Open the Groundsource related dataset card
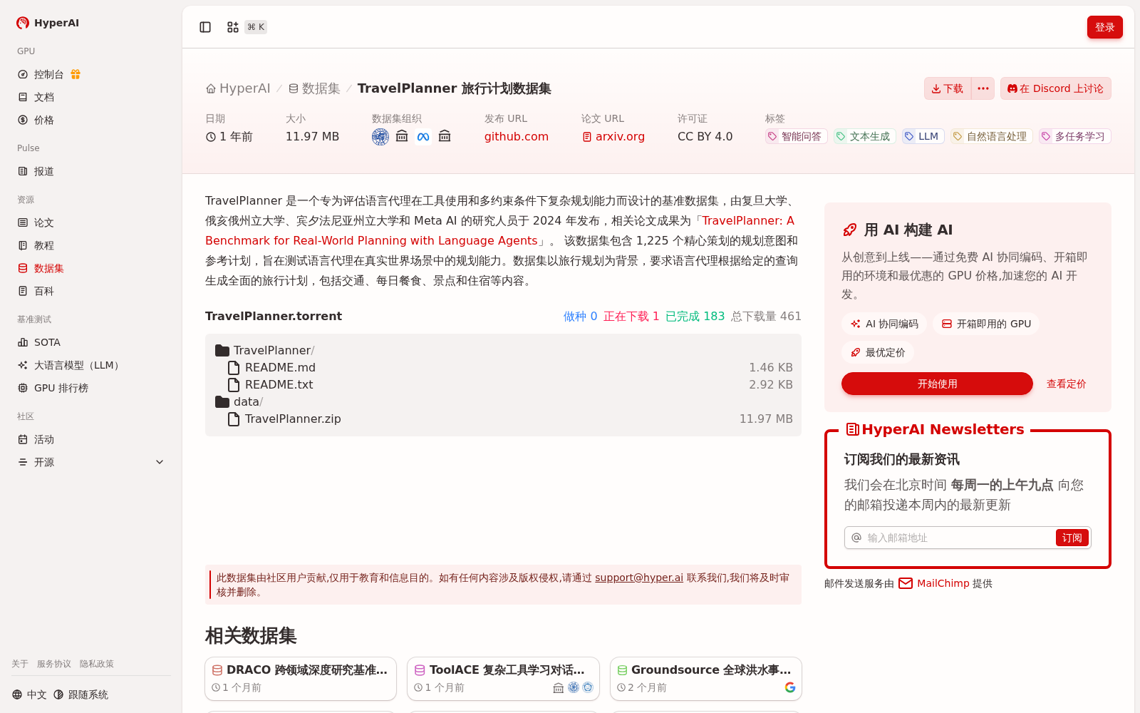Screen dimensions: 1140x713 706,679
